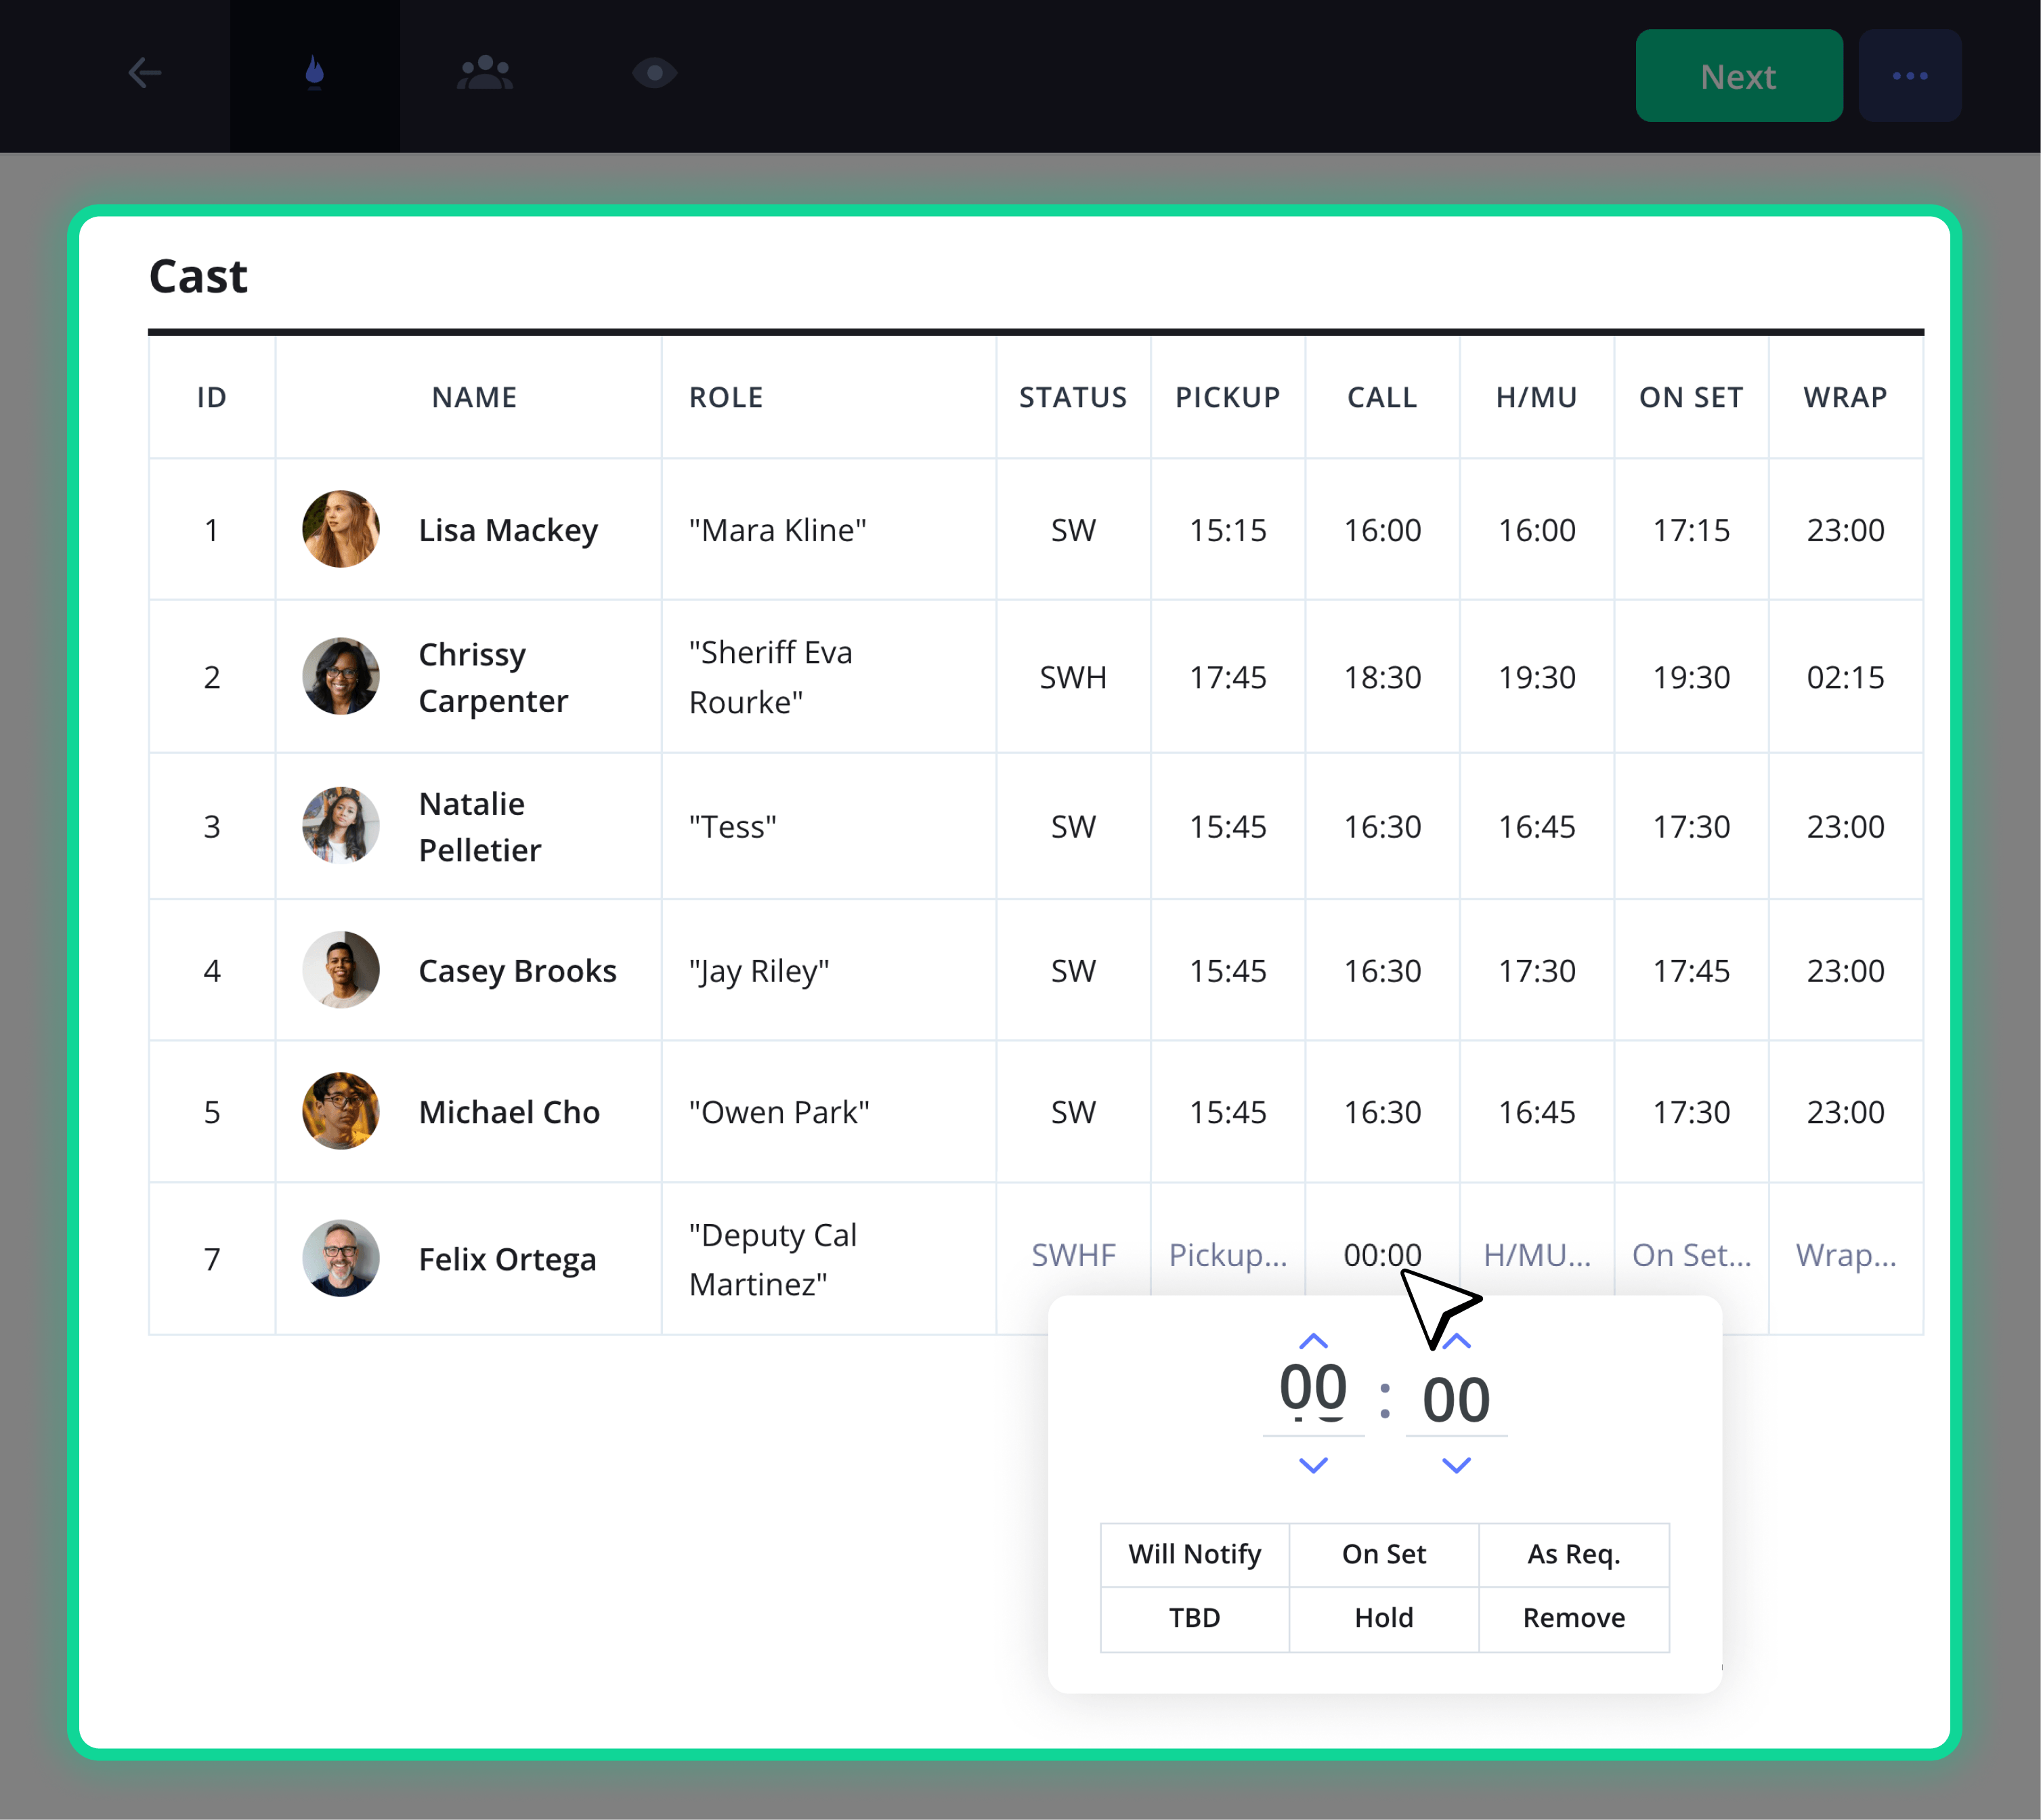This screenshot has height=1820, width=2041.
Task: Select the name Casey Brooks
Action: pyautogui.click(x=517, y=971)
